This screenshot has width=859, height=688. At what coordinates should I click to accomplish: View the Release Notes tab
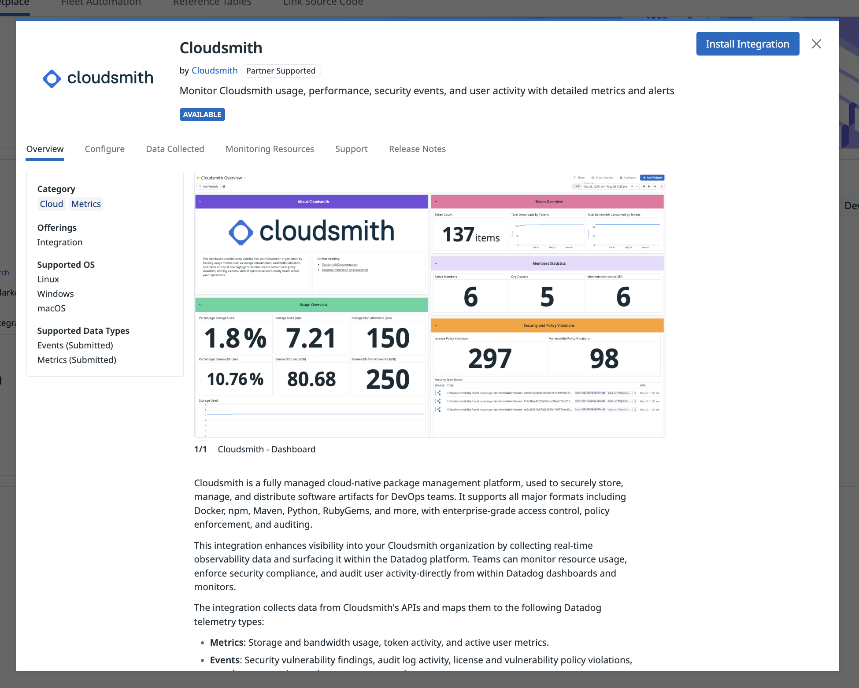[x=417, y=149]
